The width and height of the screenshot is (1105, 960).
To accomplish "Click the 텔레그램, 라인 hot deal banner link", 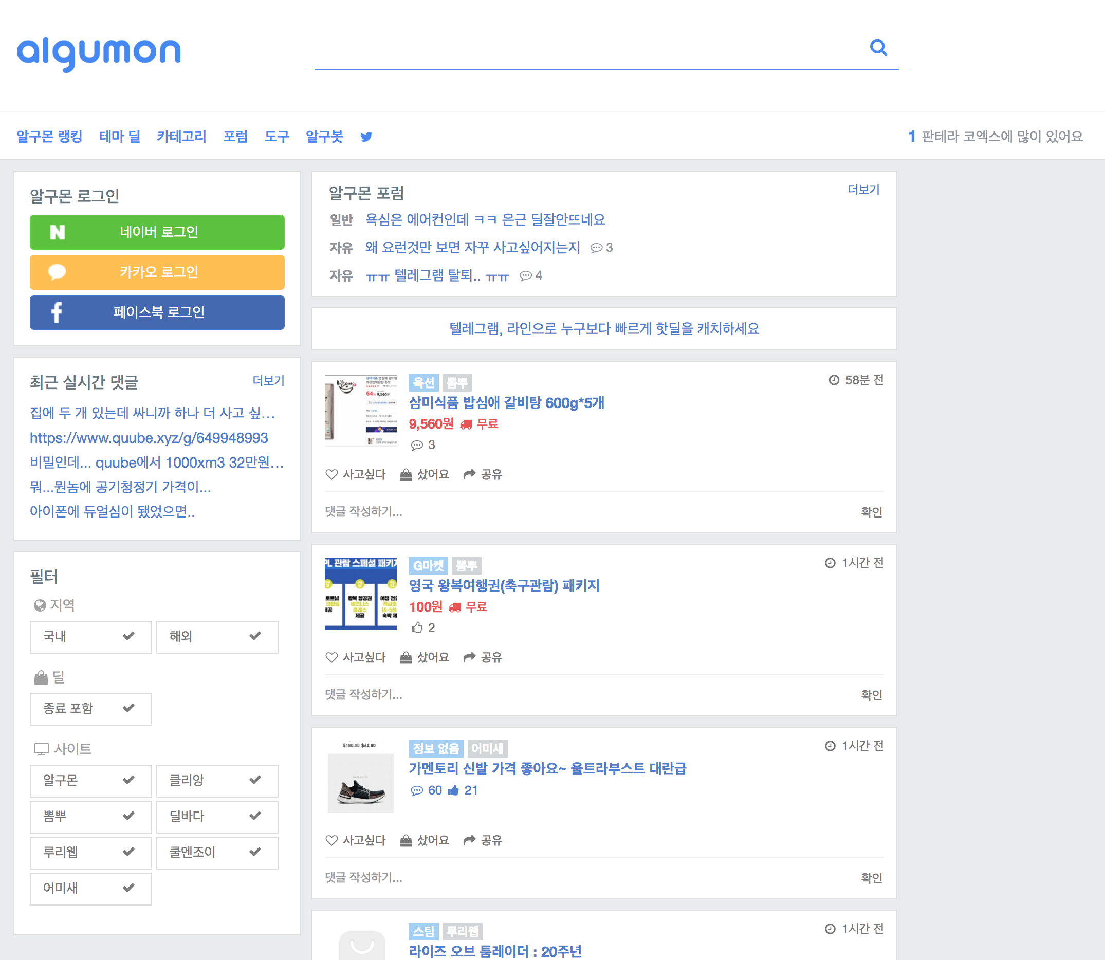I will click(x=604, y=328).
